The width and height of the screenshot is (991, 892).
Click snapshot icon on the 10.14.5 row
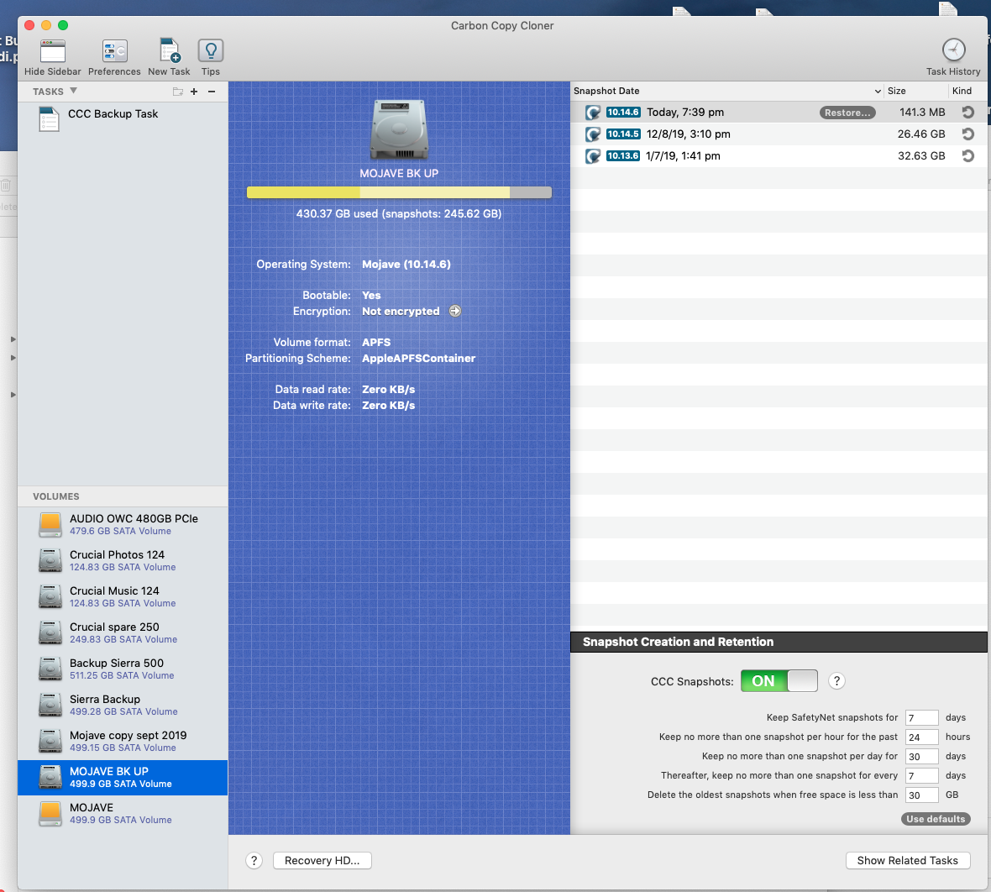(x=592, y=134)
